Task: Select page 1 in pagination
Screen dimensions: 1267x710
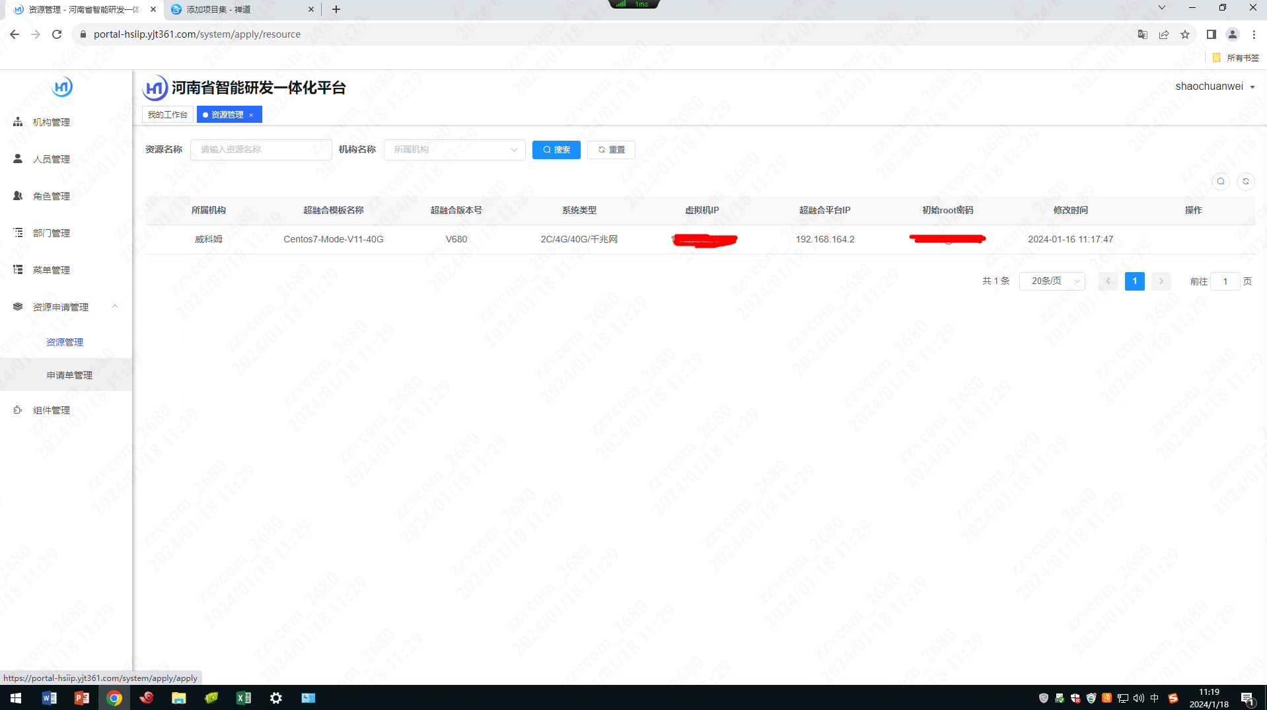Action: [x=1135, y=281]
